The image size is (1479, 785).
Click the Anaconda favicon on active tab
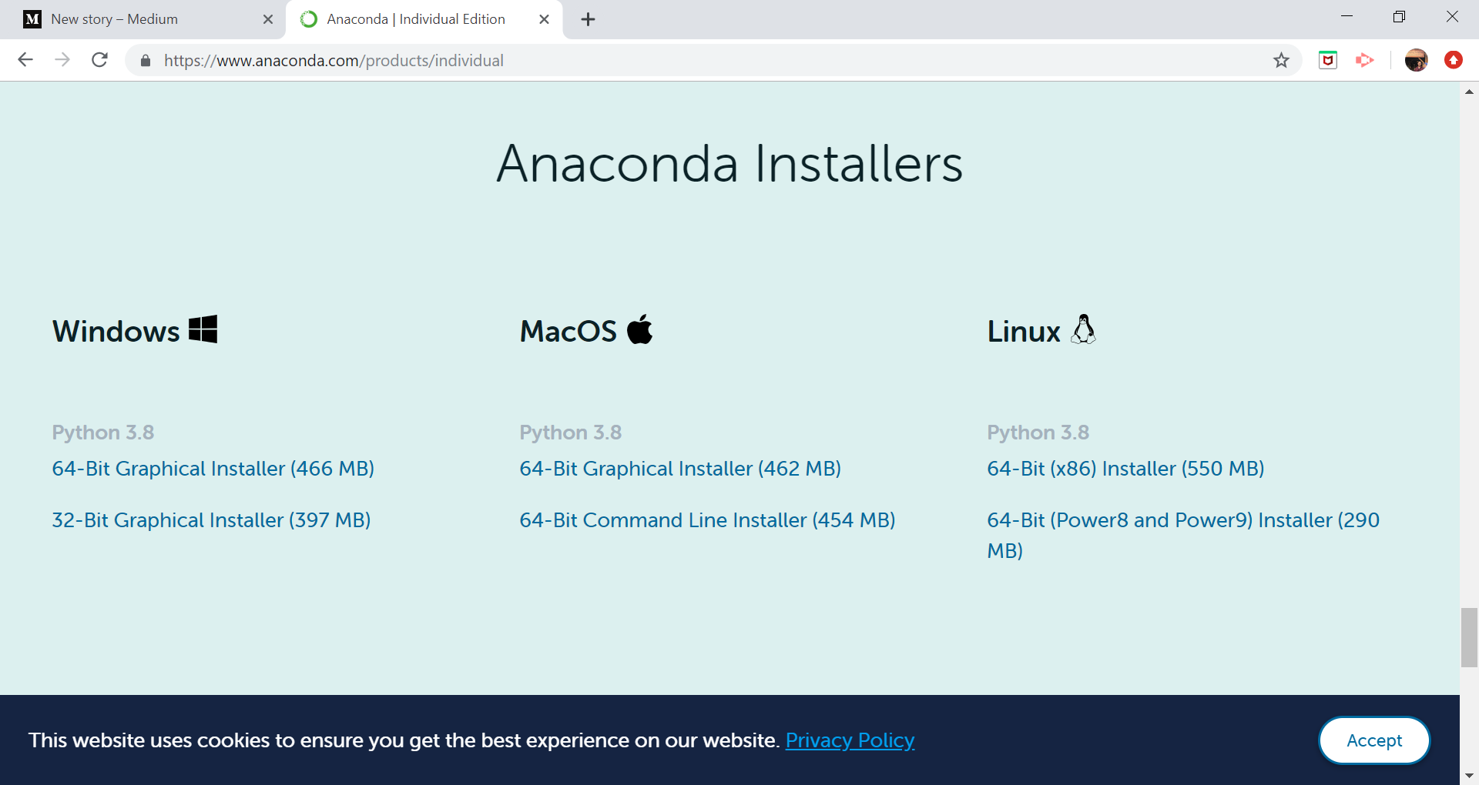pyautogui.click(x=309, y=19)
